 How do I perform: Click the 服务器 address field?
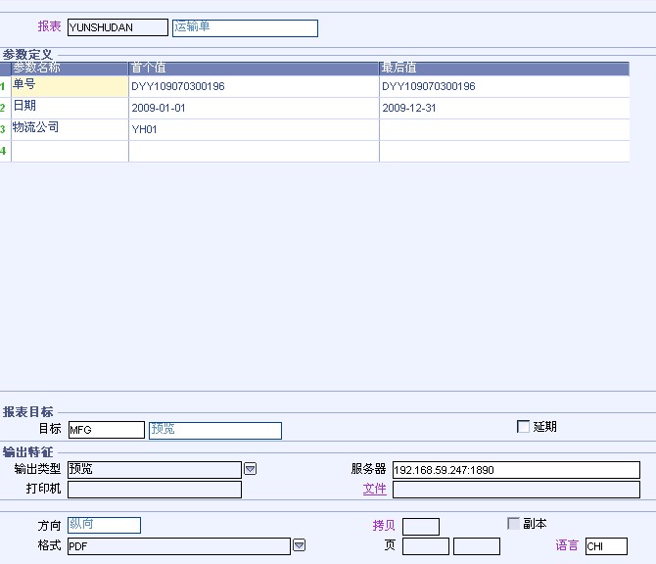[x=515, y=470]
